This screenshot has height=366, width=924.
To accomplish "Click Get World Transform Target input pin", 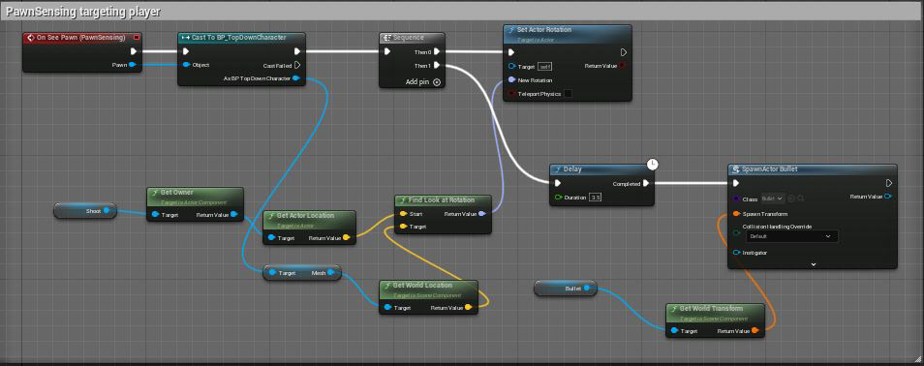I will click(x=674, y=330).
